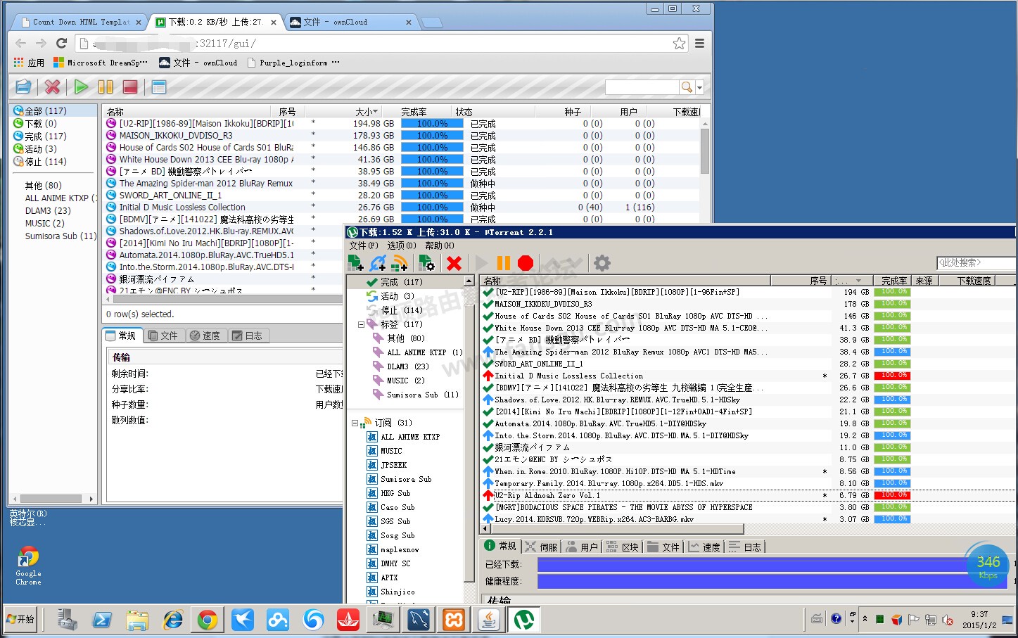Switch to 伺服 tab in µTorrent detail pane

pos(541,547)
